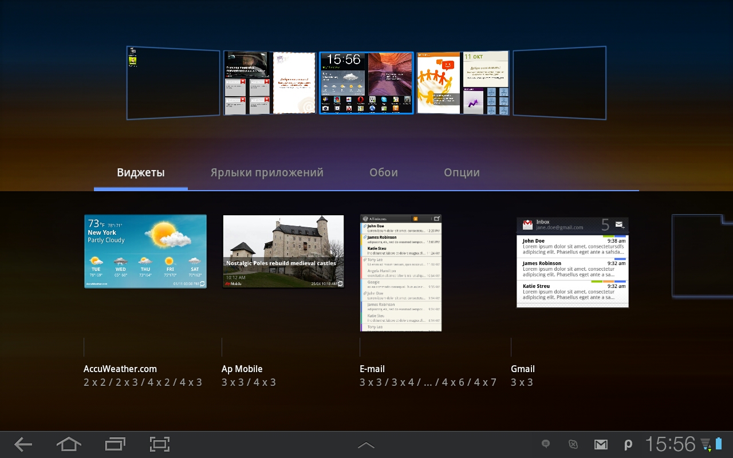Open the 15:56 clock in status bar
Viewport: 733px width, 458px height.
pos(671,444)
